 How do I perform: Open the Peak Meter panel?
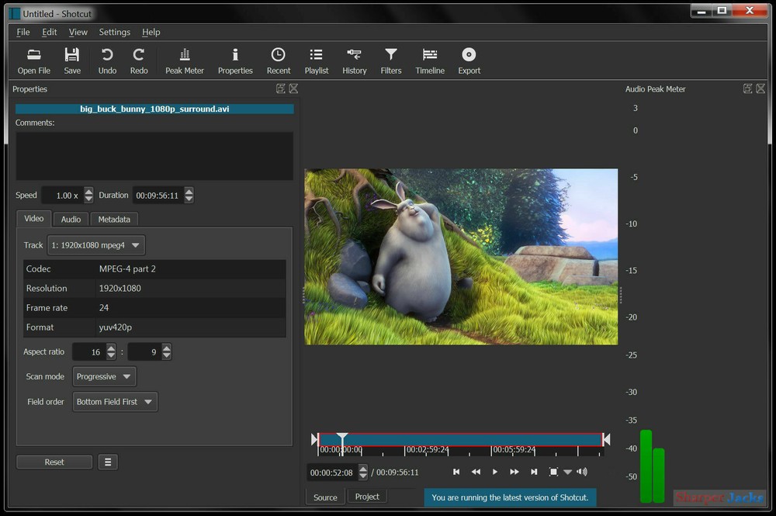[x=184, y=60]
